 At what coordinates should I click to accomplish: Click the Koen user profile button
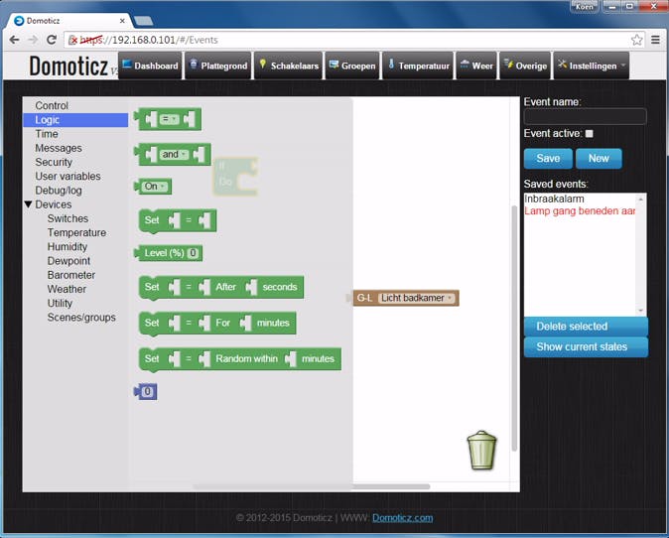tap(584, 6)
